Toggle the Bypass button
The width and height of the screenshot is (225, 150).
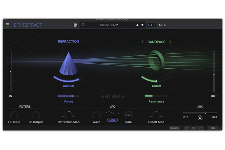174,128
